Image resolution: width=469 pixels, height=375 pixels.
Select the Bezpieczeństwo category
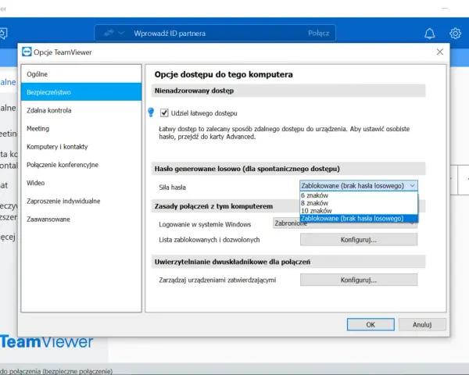point(81,92)
